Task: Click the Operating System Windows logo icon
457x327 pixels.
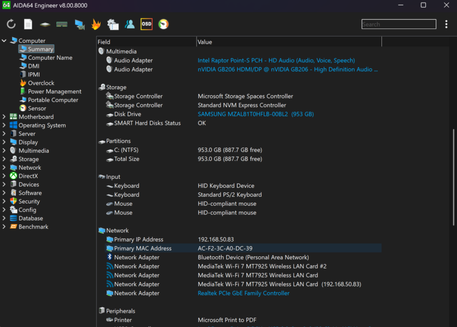Action: coord(13,125)
